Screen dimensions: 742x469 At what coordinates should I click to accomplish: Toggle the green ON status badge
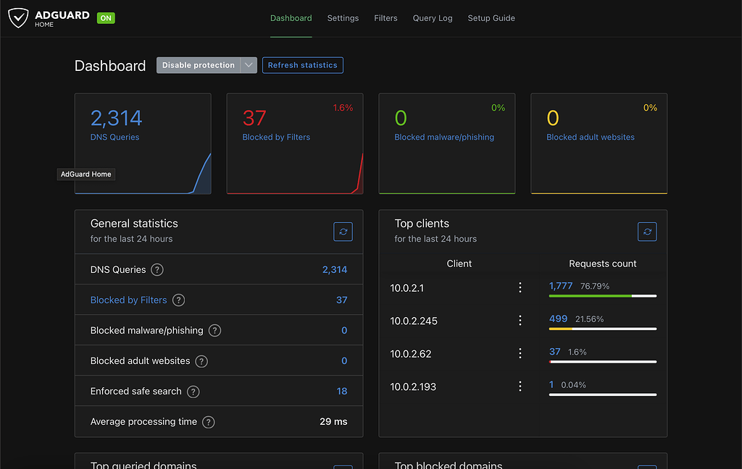(x=106, y=18)
